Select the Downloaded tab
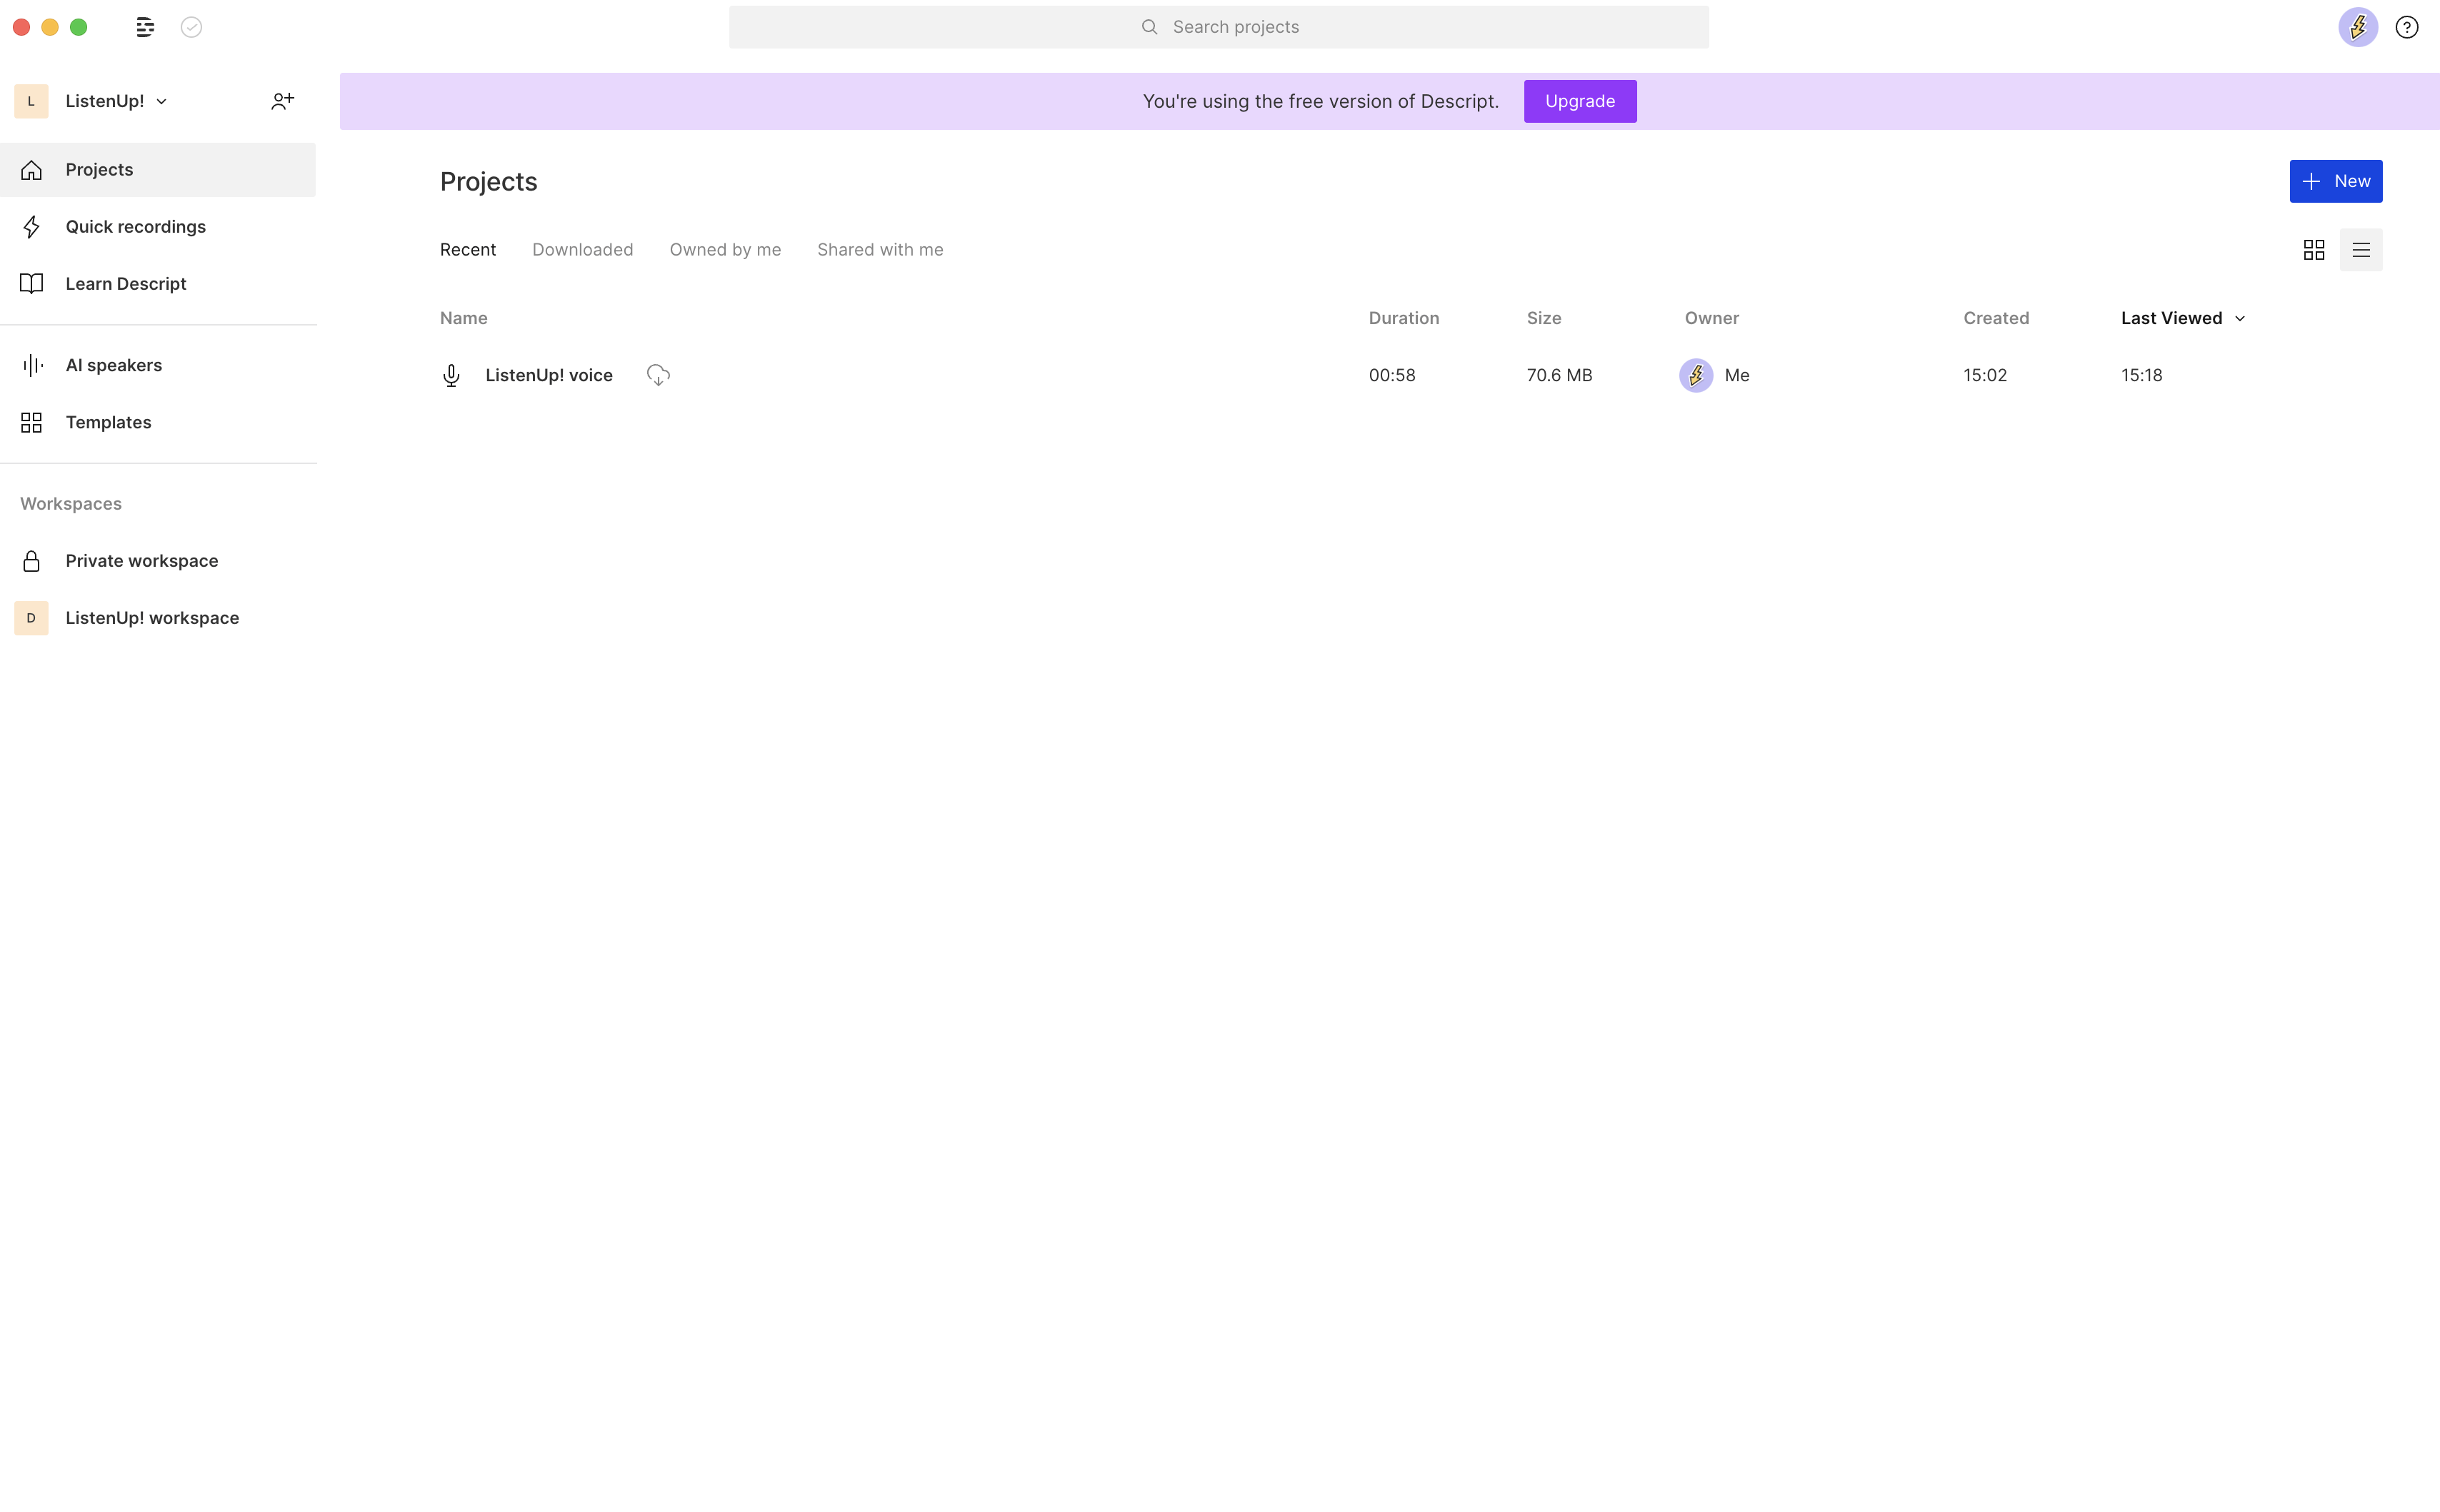 click(x=582, y=250)
